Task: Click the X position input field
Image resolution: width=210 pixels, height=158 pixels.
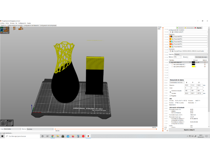Action: click(x=187, y=85)
